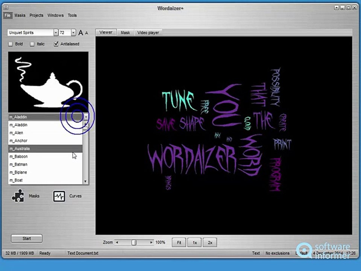Click the 32 MB / 1909 MB memory indicator
This screenshot has width=361, height=271.
[x=20, y=253]
